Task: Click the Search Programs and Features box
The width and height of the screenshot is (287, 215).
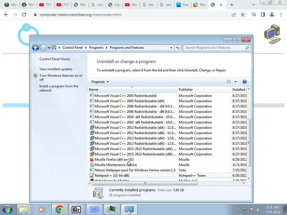Action: coord(217,48)
